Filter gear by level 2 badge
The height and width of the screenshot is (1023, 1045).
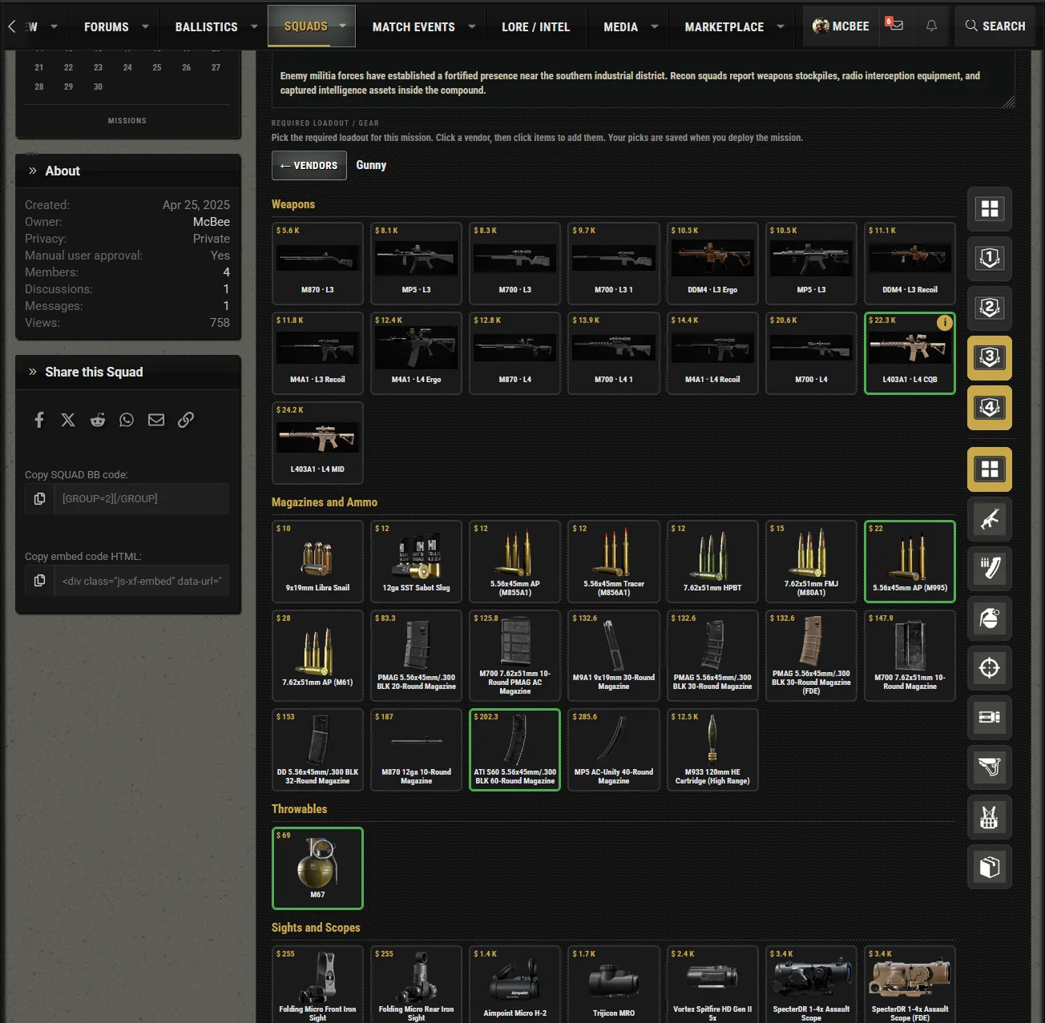pos(990,308)
